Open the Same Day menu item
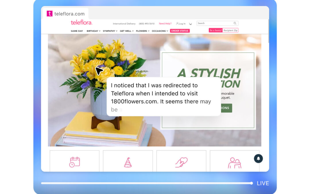This screenshot has height=194, width=310. (x=77, y=31)
